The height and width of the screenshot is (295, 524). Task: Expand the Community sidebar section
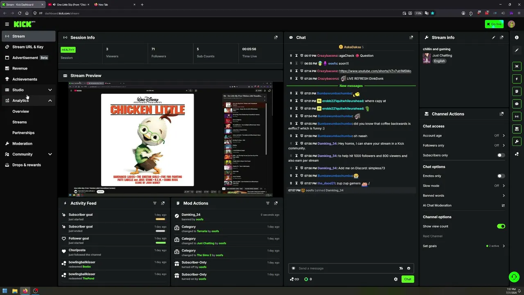[29, 154]
